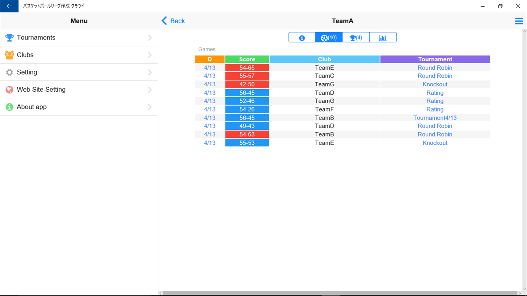Open Setting menu item
Image resolution: width=527 pixels, height=296 pixels.
pyautogui.click(x=79, y=72)
